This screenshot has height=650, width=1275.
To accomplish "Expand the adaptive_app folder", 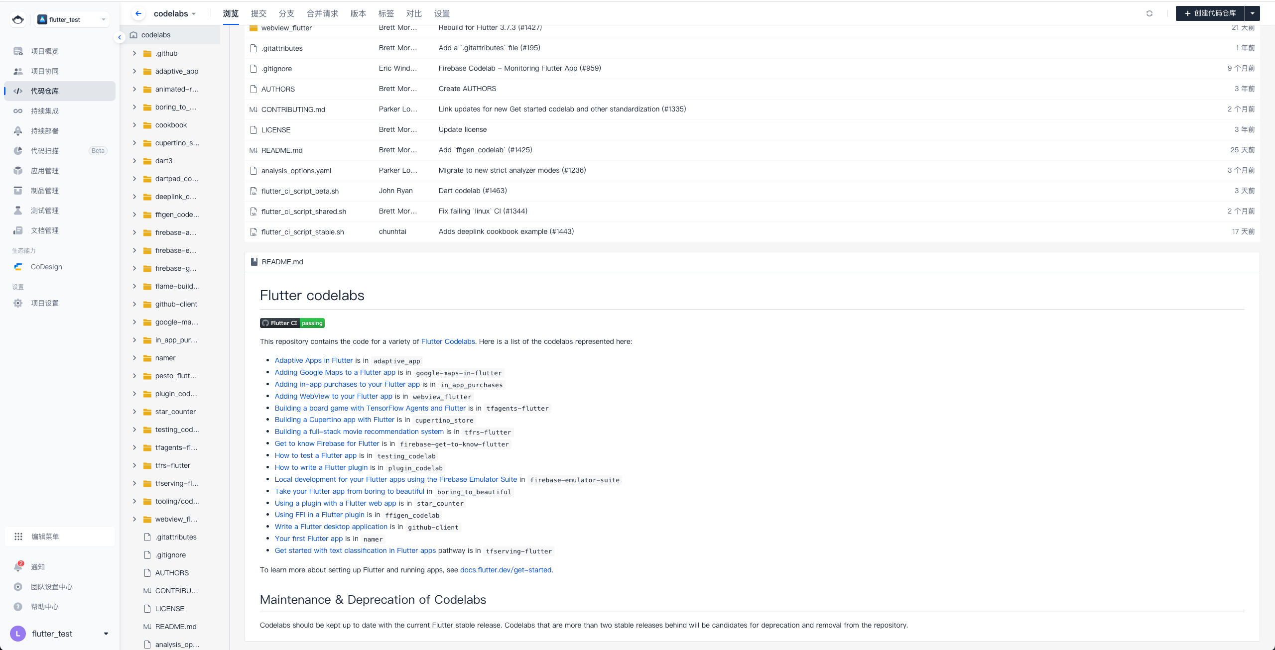I will click(x=134, y=71).
